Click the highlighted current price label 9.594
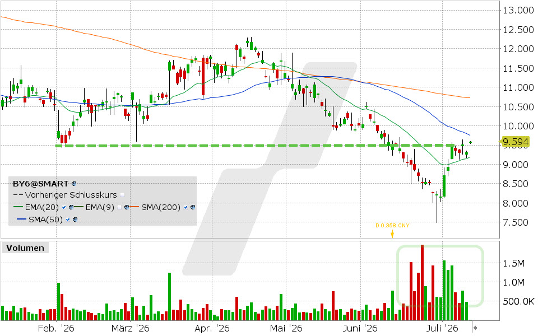 pyautogui.click(x=516, y=142)
